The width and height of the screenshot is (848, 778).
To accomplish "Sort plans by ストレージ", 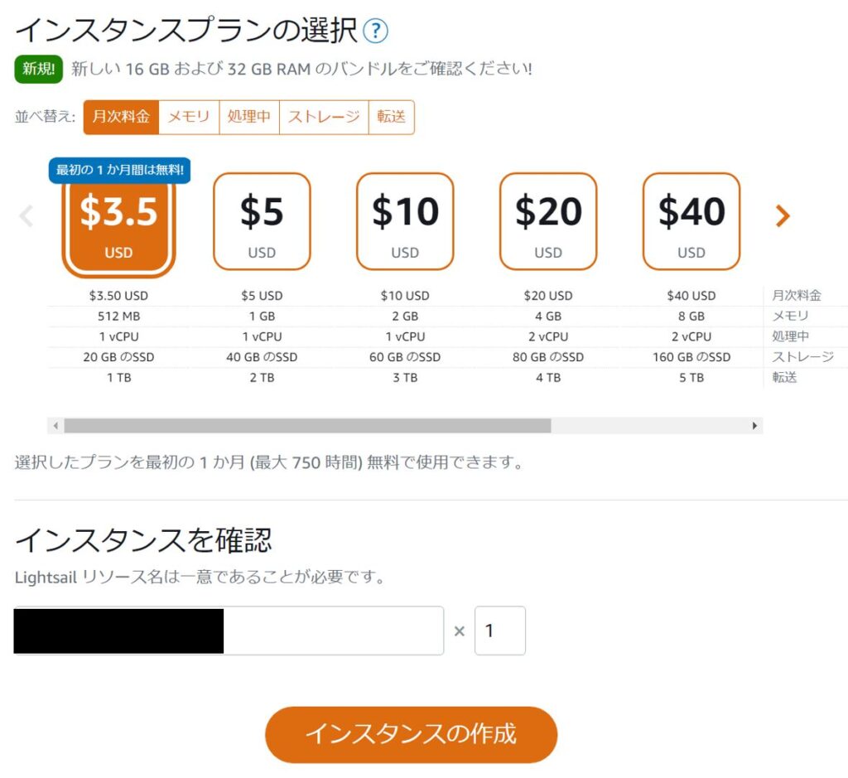I will 324,117.
